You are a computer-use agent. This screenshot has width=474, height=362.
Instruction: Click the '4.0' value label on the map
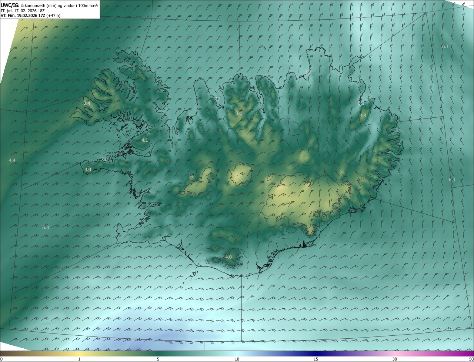pos(228,257)
